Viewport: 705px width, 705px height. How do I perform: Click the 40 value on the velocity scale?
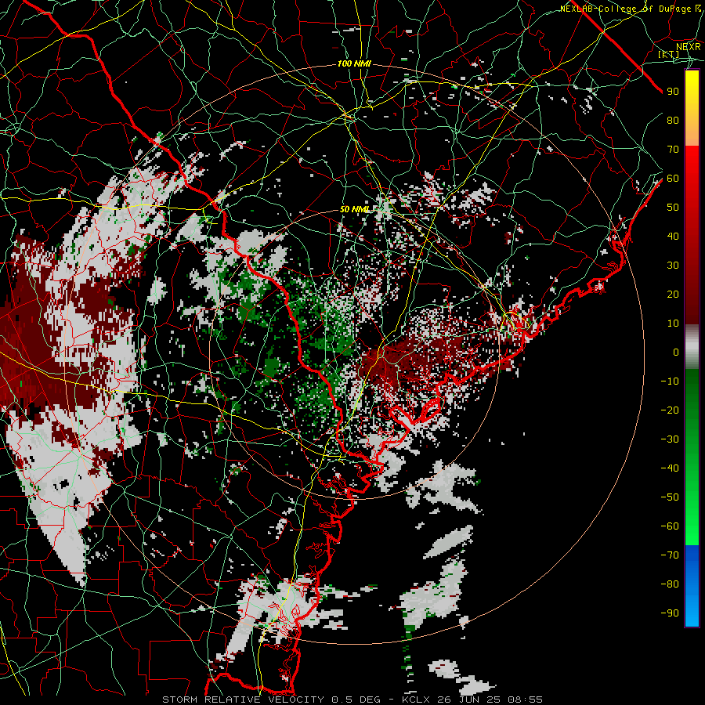(673, 236)
